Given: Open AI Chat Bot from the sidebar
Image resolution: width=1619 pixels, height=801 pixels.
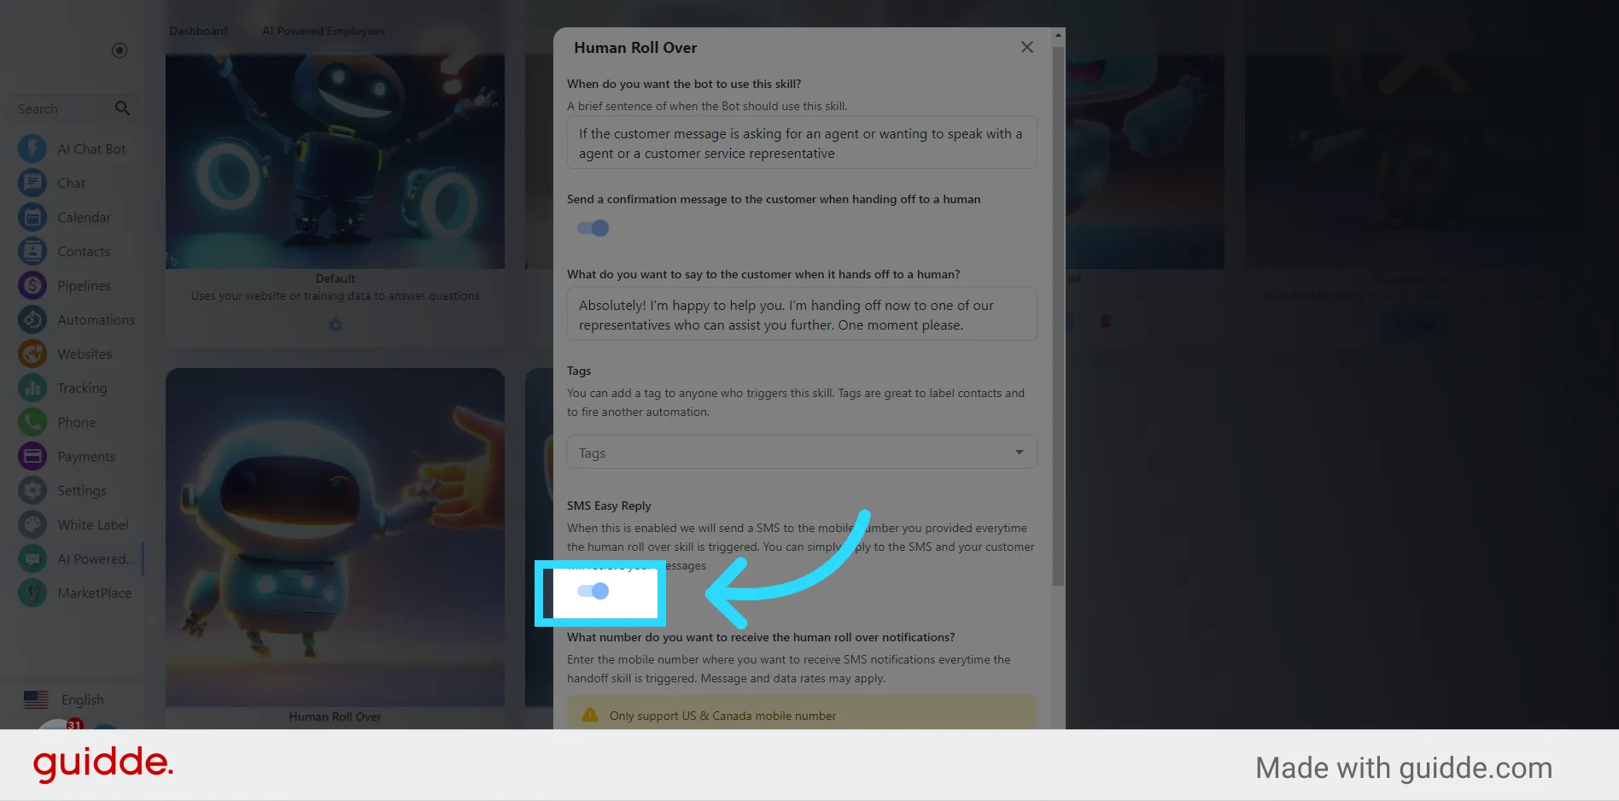Looking at the screenshot, I should 73,149.
